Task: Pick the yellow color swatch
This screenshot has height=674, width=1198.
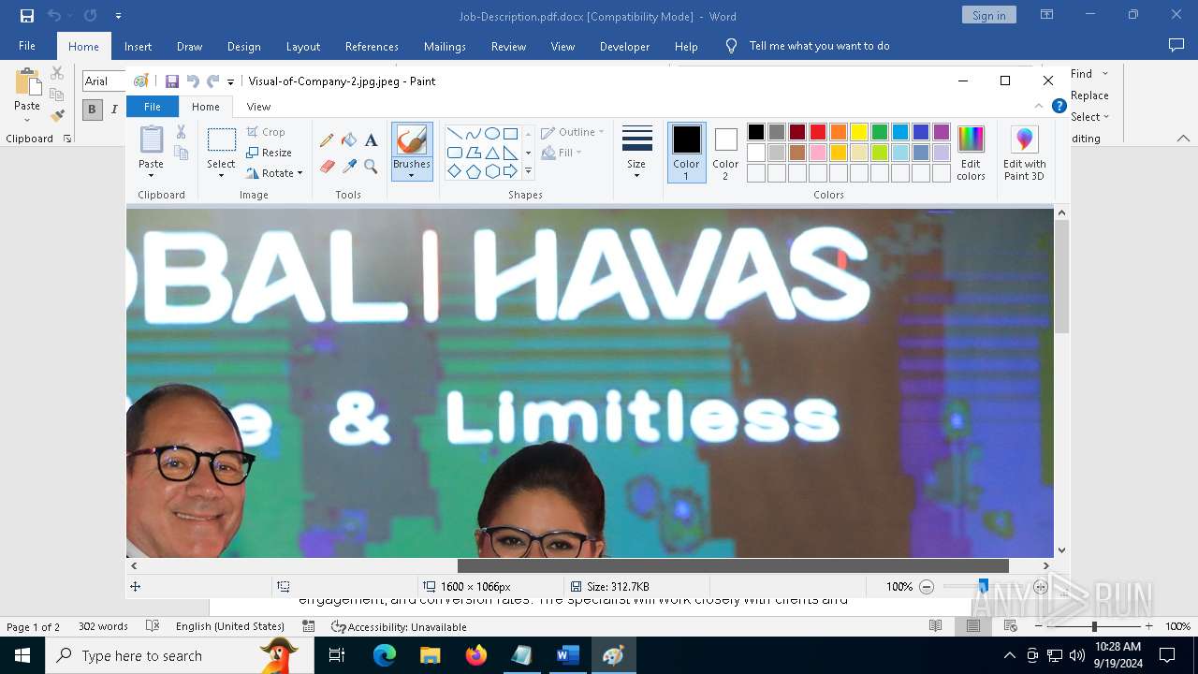Action: click(x=859, y=132)
